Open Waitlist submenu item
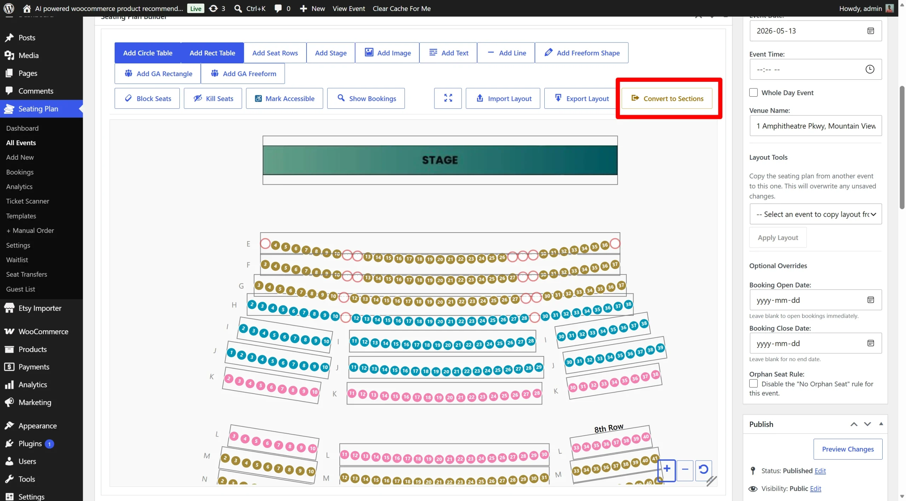The image size is (906, 501). click(17, 260)
